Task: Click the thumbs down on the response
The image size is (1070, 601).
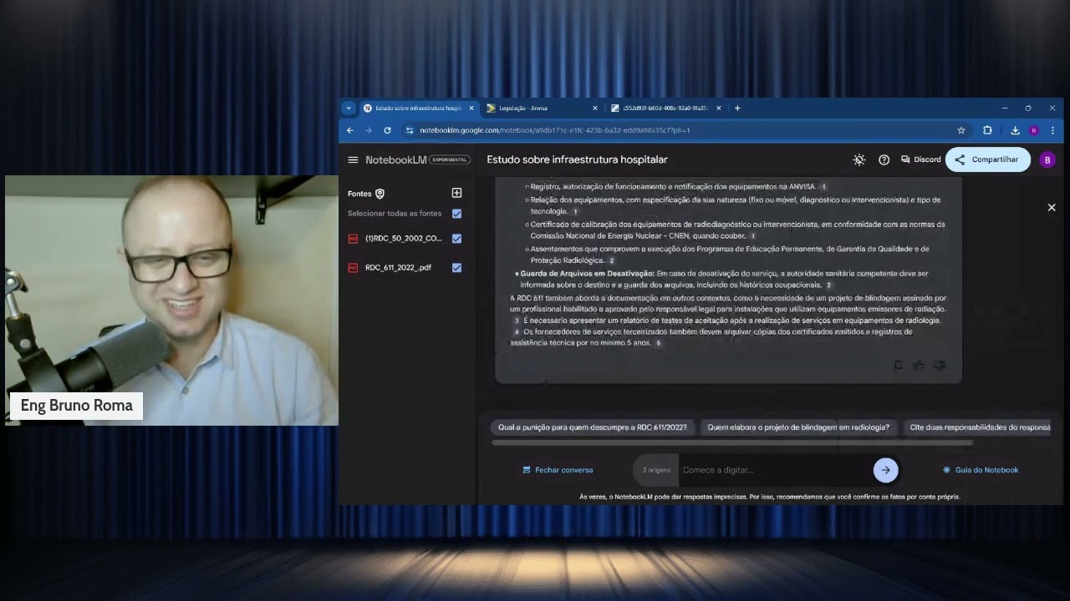Action: (940, 365)
